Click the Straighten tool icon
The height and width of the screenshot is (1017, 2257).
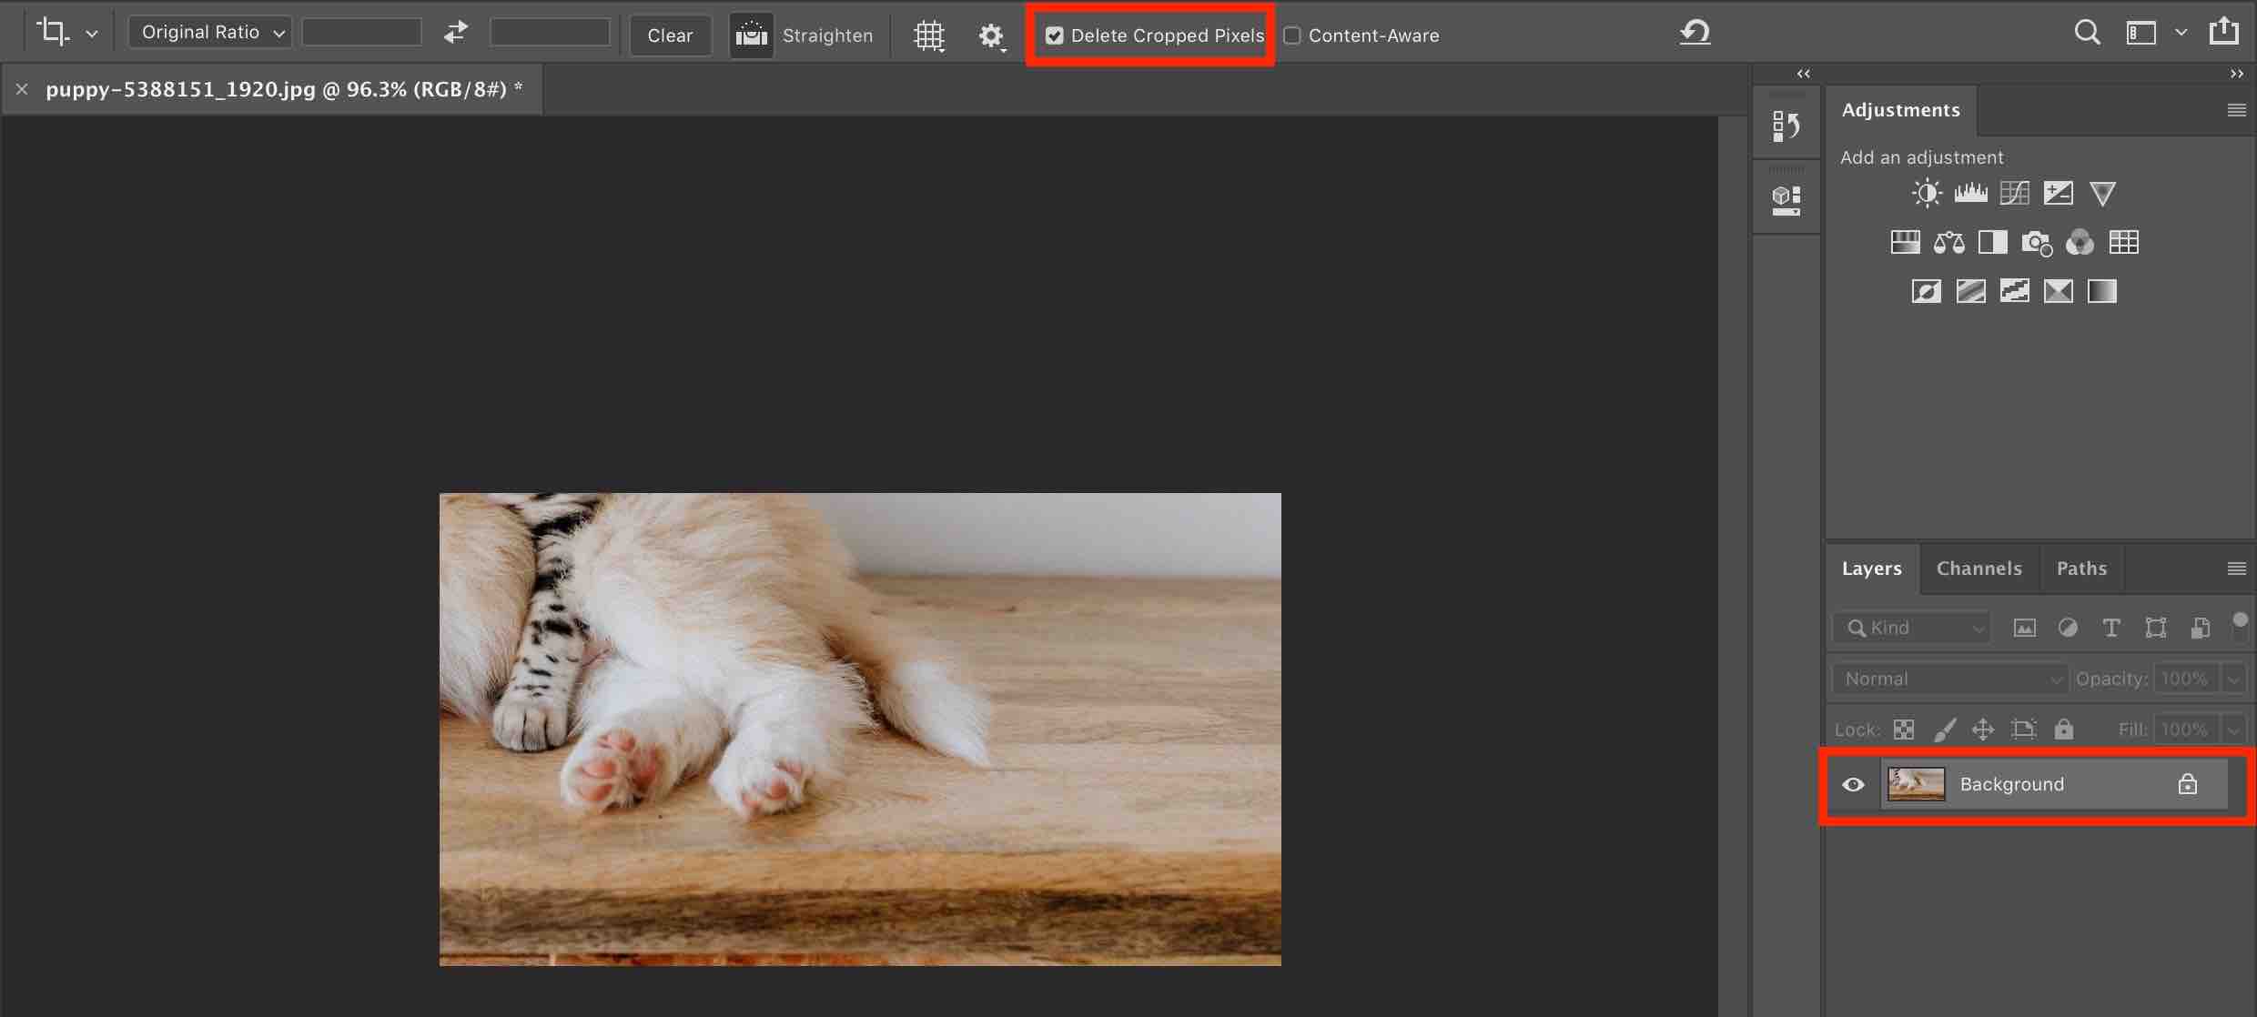pos(751,35)
